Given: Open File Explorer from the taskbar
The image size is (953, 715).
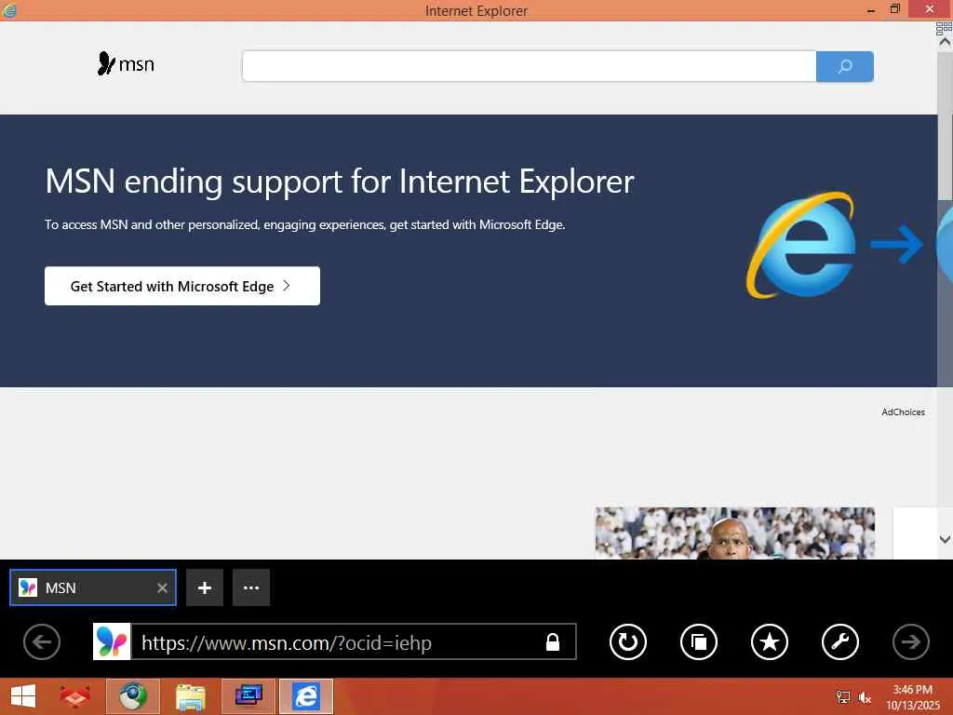Looking at the screenshot, I should coord(191,696).
